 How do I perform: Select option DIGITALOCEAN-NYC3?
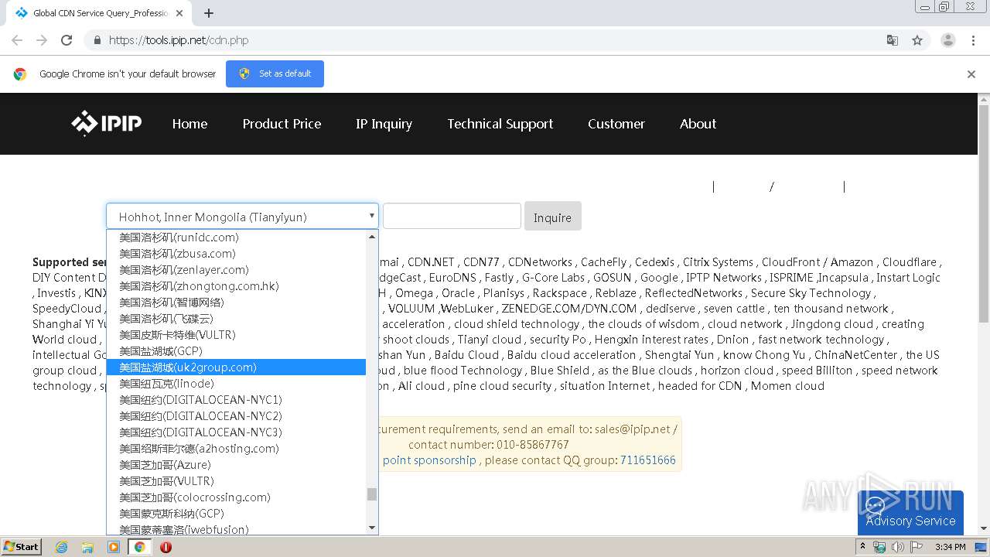[x=236, y=432]
